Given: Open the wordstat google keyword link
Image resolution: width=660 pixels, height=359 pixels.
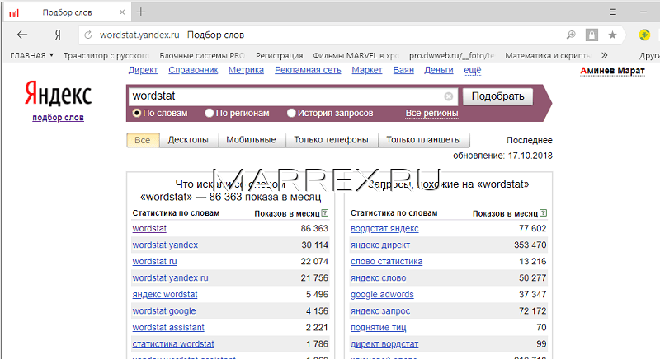Looking at the screenshot, I should click(x=164, y=311).
